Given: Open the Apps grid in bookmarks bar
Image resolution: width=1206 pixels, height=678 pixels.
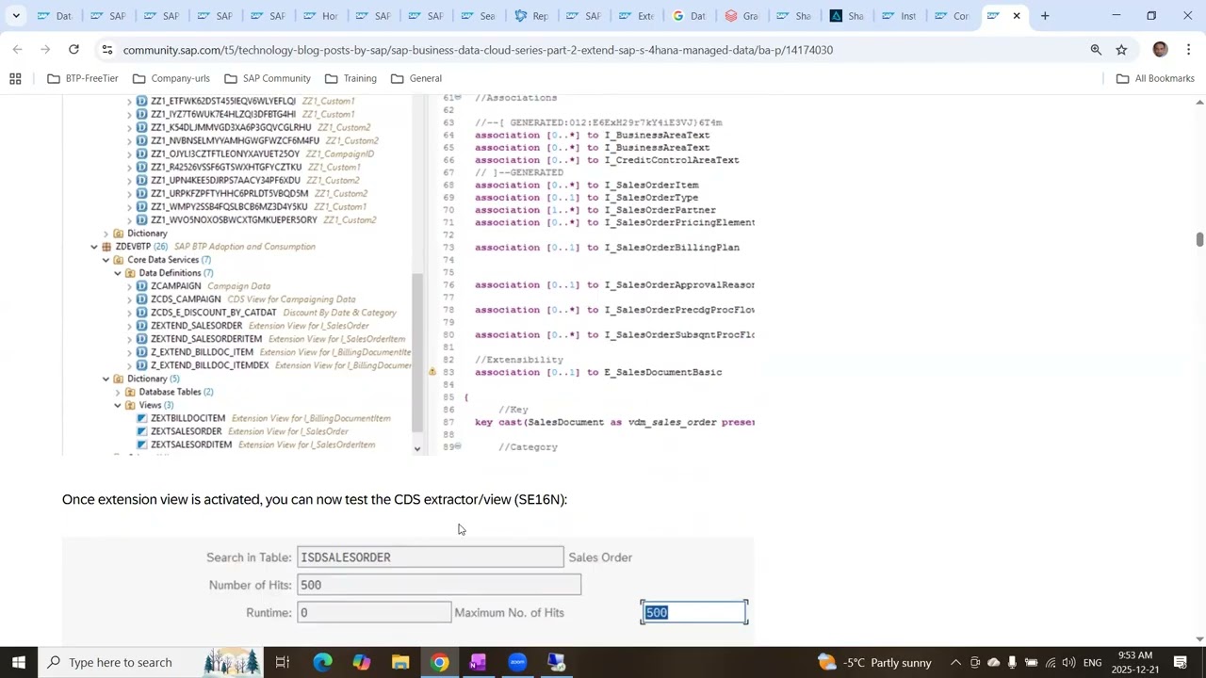Looking at the screenshot, I should pos(15,78).
